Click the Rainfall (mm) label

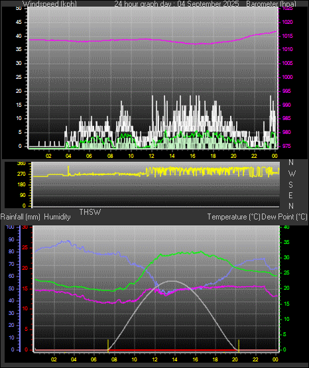point(21,217)
